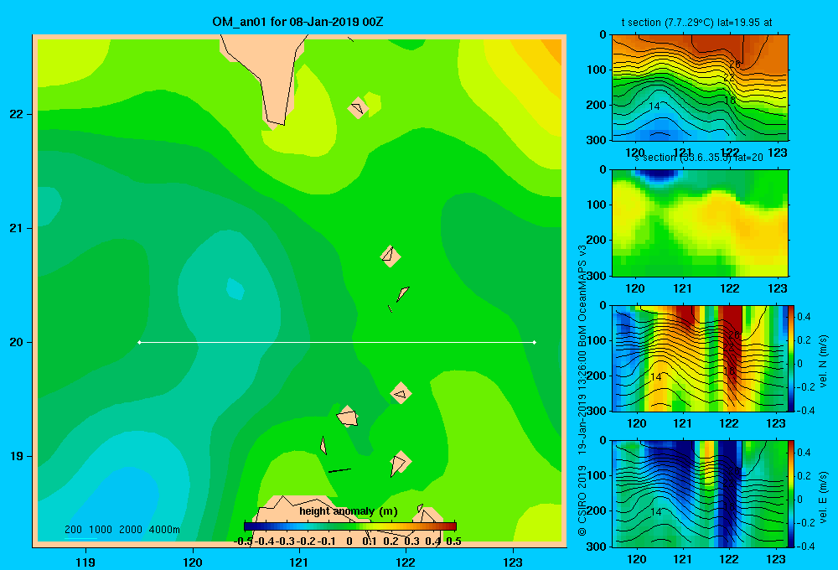Click the height anomaly color bar
Viewport: 838px width, 570px height.
(350, 526)
